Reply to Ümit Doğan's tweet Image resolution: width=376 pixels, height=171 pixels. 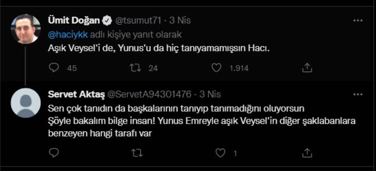click(x=54, y=68)
